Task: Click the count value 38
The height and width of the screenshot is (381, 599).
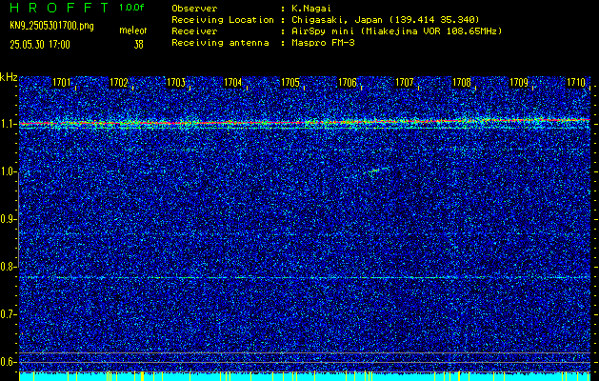Action: click(x=138, y=45)
